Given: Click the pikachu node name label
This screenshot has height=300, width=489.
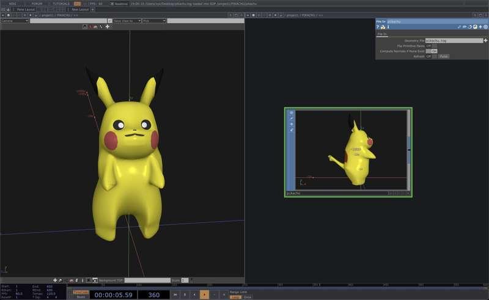Looking at the screenshot, I should [x=293, y=193].
